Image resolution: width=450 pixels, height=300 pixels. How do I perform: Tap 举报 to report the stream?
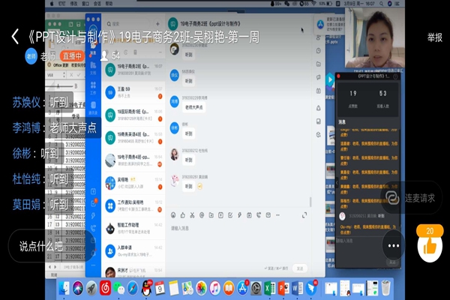coord(434,37)
